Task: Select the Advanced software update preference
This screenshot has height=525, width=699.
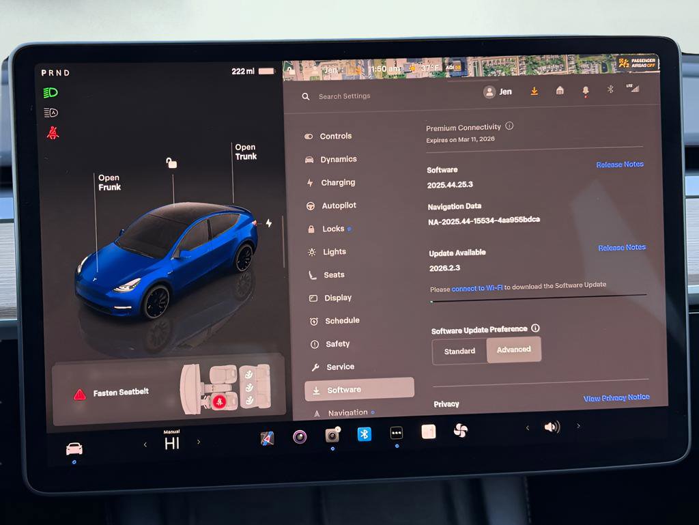Action: tap(513, 349)
